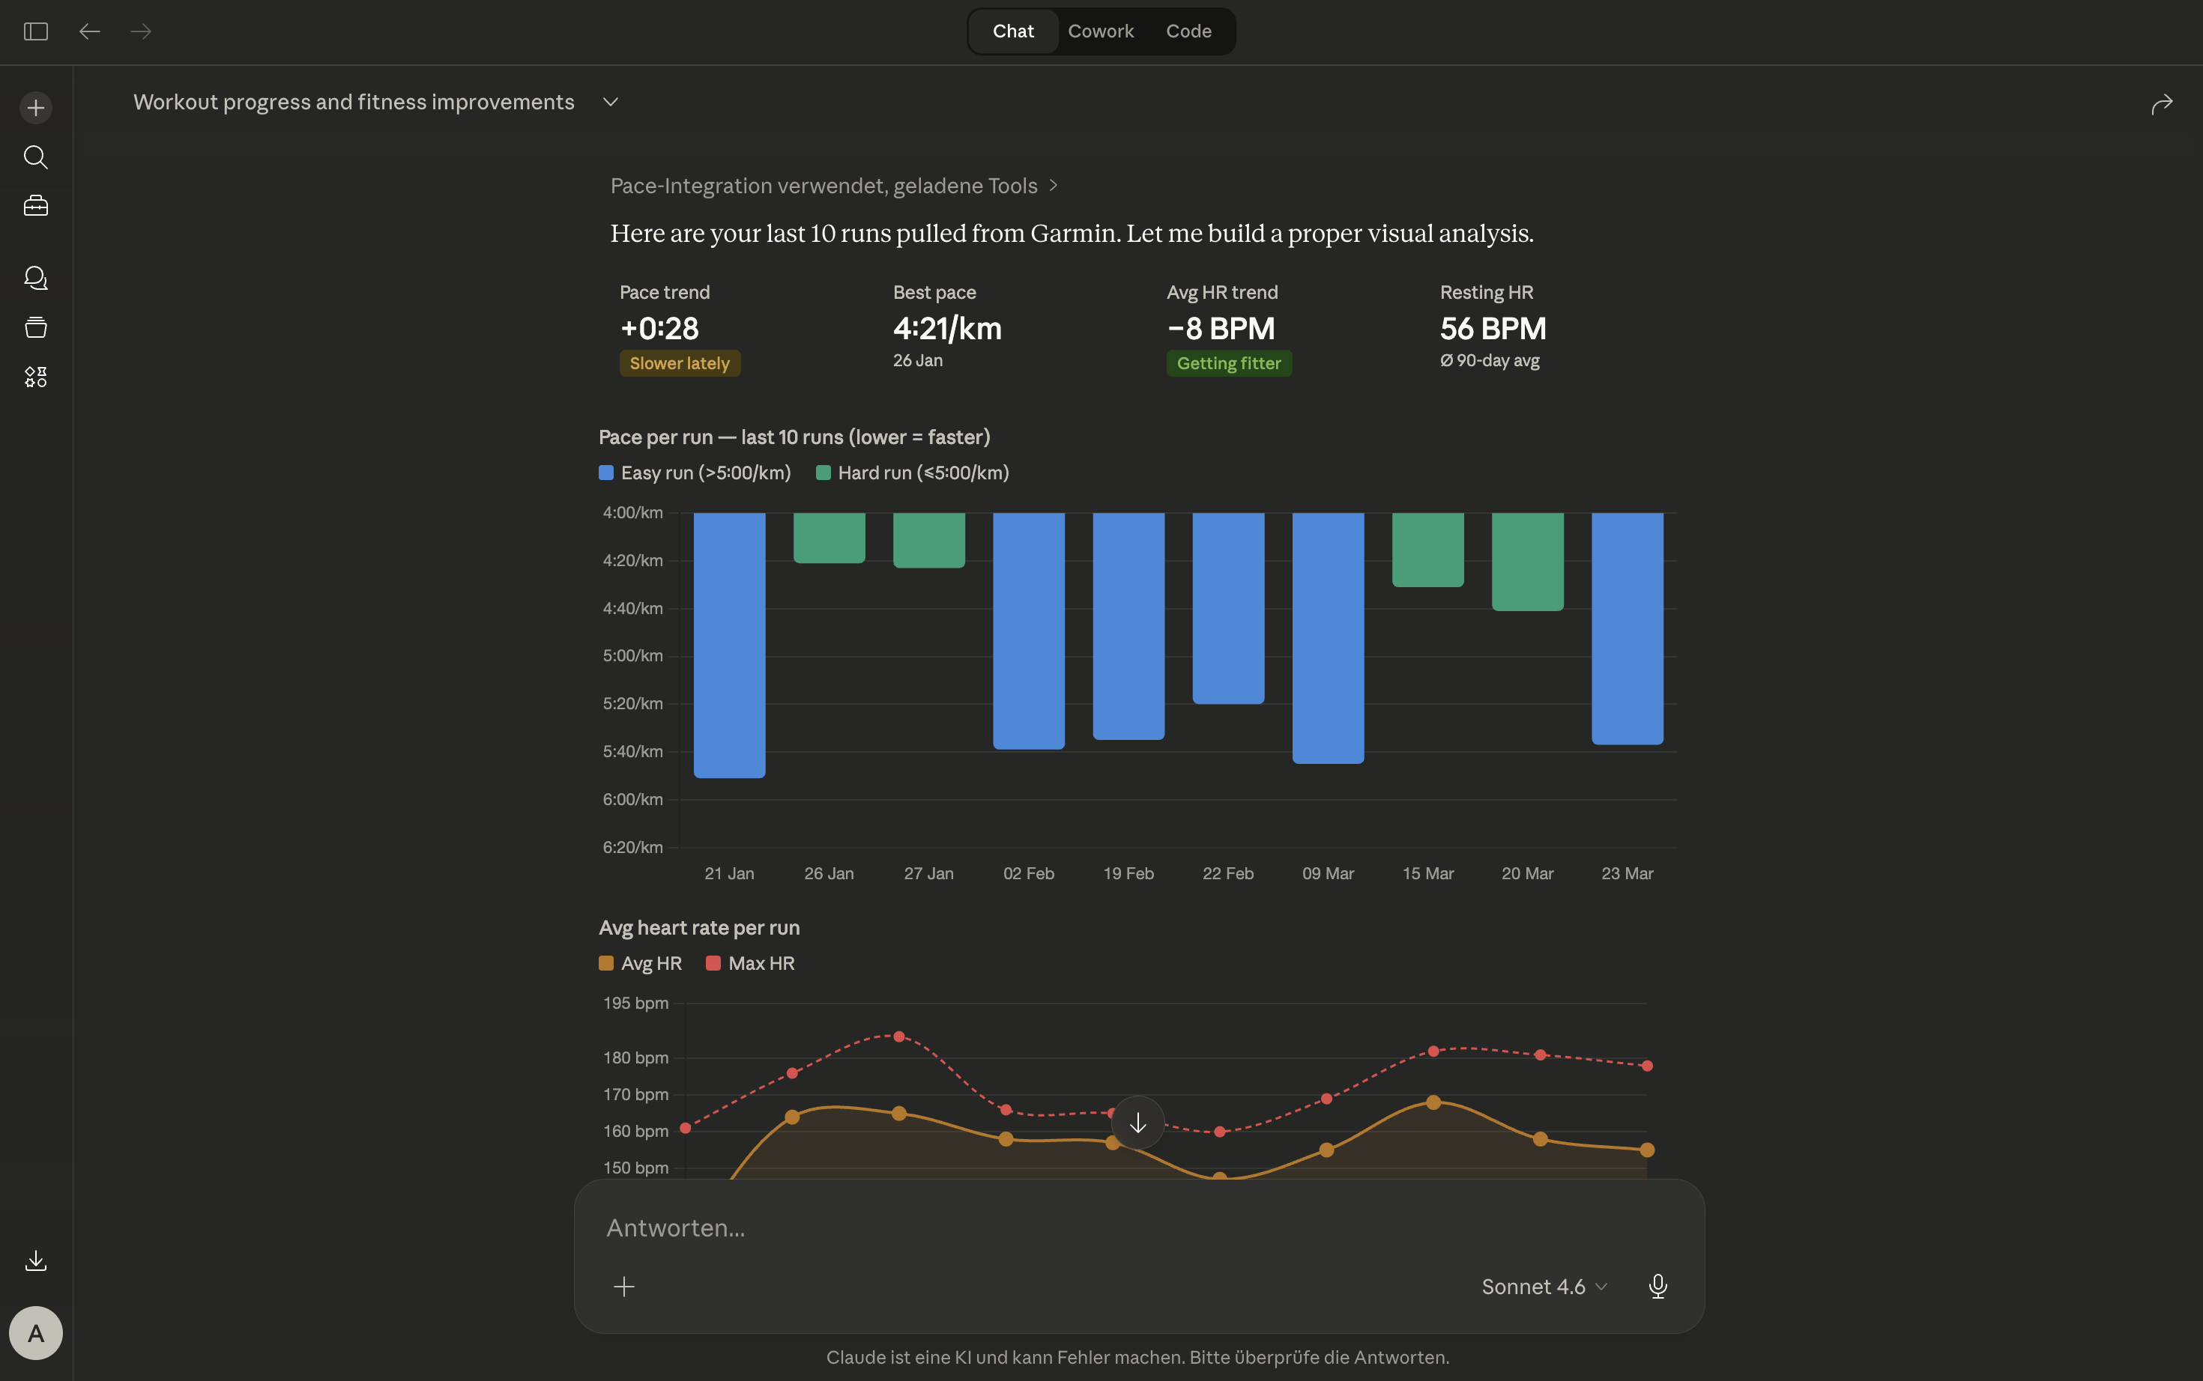The height and width of the screenshot is (1381, 2203).
Task: Activate the microphone voice input
Action: click(1657, 1286)
